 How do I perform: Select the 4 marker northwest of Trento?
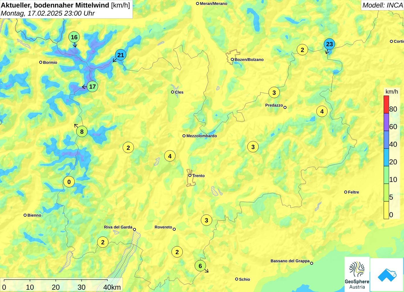(170, 156)
